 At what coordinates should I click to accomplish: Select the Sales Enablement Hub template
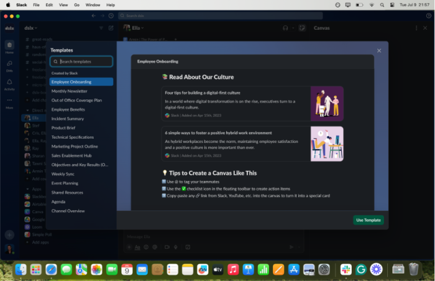(81, 155)
